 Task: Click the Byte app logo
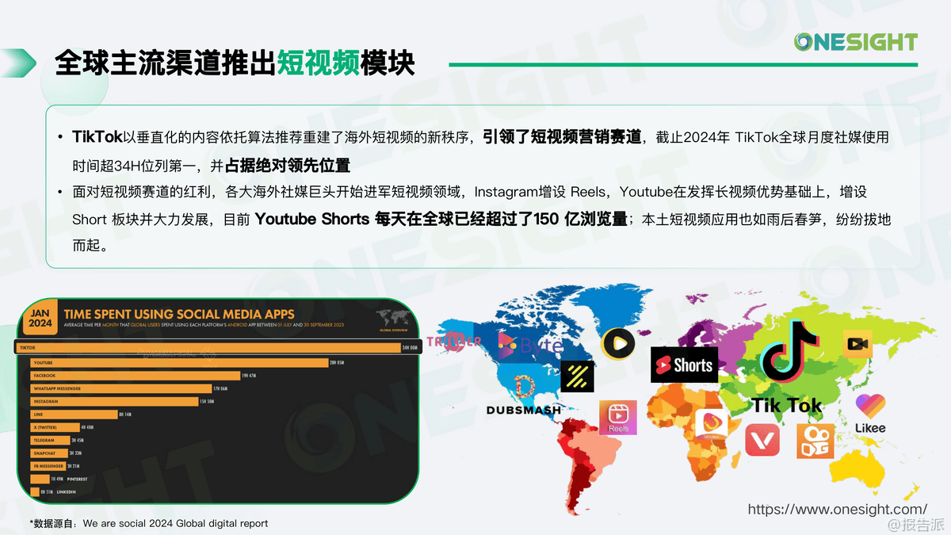[x=529, y=344]
